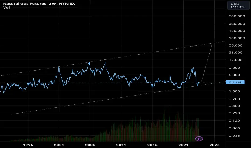The height and width of the screenshot is (148, 251).
Task: Click the 100.000 price axis label
Action: point(237,38)
